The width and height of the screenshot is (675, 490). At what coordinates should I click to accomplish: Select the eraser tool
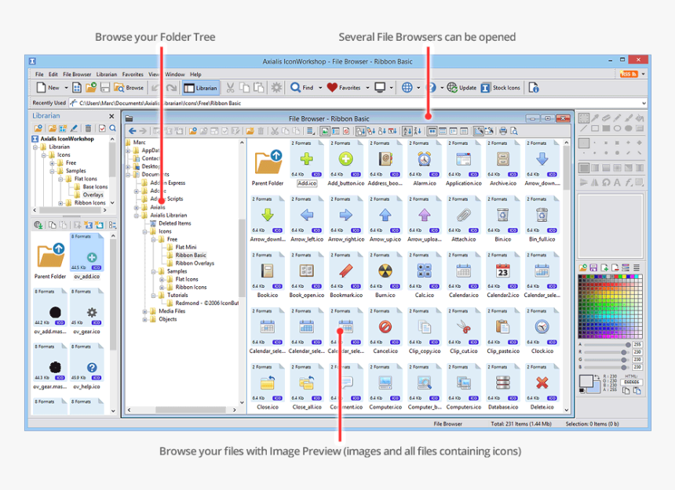tap(606, 118)
